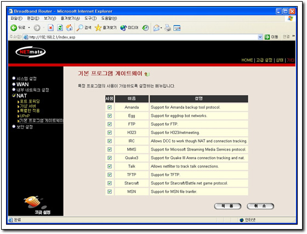
Task: Click the 적용 (Apply) button
Action: tap(228, 206)
